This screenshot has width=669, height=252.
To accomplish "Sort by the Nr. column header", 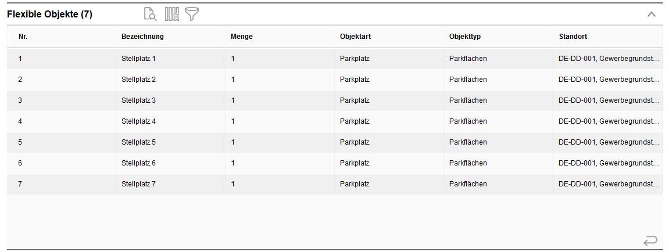I will coord(23,37).
